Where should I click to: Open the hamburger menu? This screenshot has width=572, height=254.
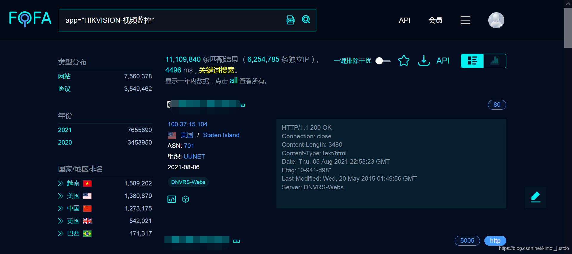pyautogui.click(x=465, y=20)
